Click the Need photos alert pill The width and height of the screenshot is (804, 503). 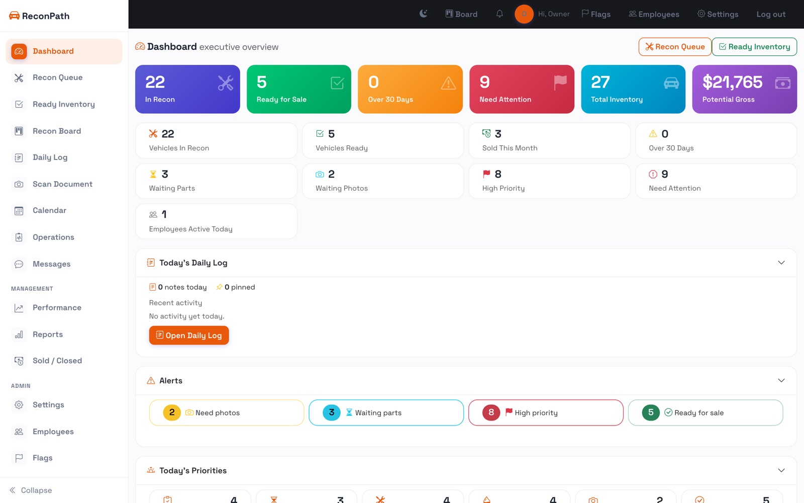227,412
